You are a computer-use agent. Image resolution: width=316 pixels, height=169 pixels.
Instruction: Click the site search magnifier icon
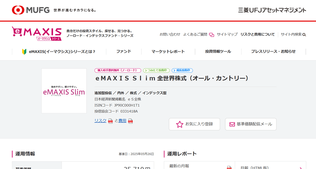click(304, 35)
